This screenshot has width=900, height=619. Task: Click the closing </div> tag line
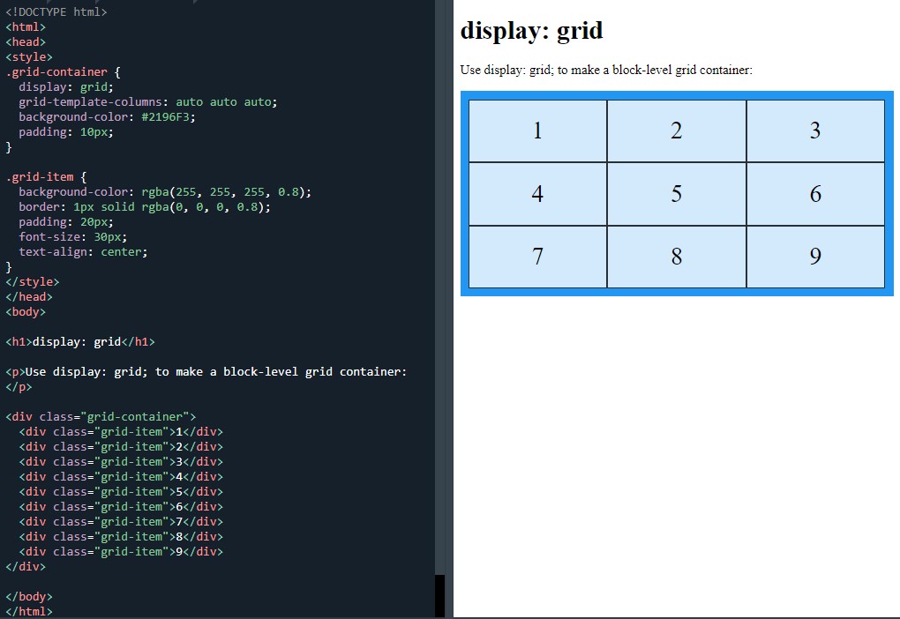point(26,566)
